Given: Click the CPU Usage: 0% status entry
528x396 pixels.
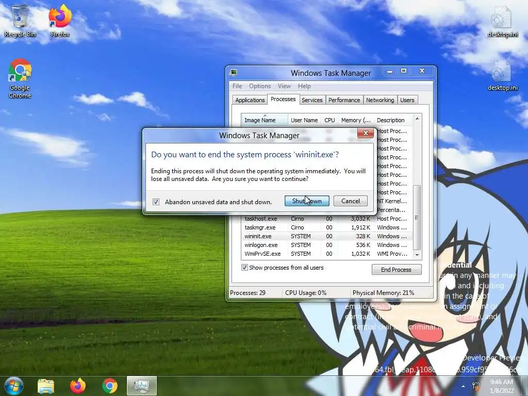Looking at the screenshot, I should pos(306,293).
